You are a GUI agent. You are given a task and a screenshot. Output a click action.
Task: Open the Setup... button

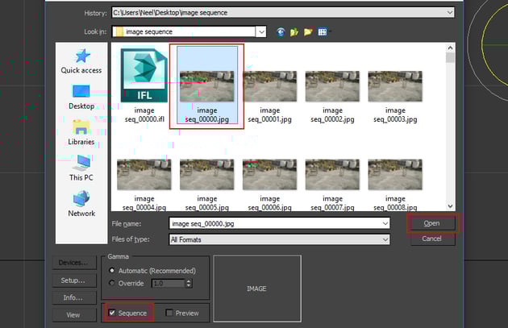(74, 280)
